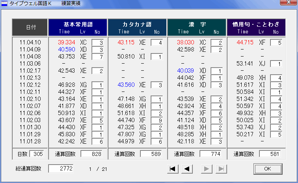This screenshot has width=298, height=183.
Task: Click blue time 40.590
Action: [67, 49]
